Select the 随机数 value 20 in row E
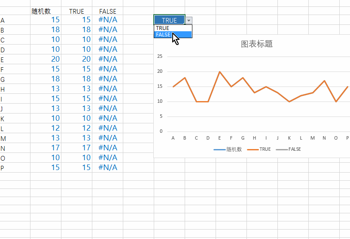Image resolution: width=350 pixels, height=239 pixels. pos(46,59)
